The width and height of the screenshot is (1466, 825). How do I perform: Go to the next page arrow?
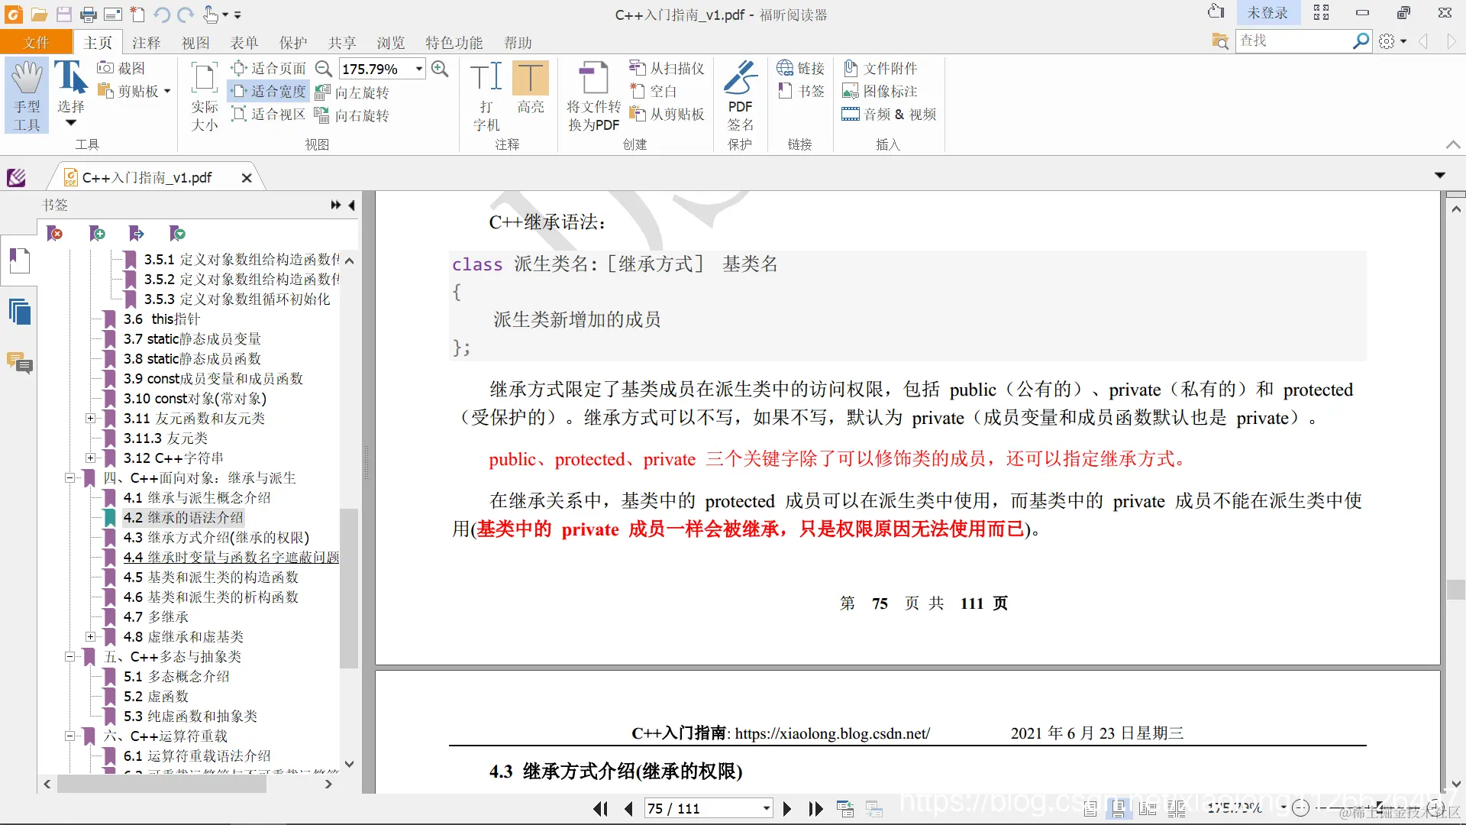(787, 808)
